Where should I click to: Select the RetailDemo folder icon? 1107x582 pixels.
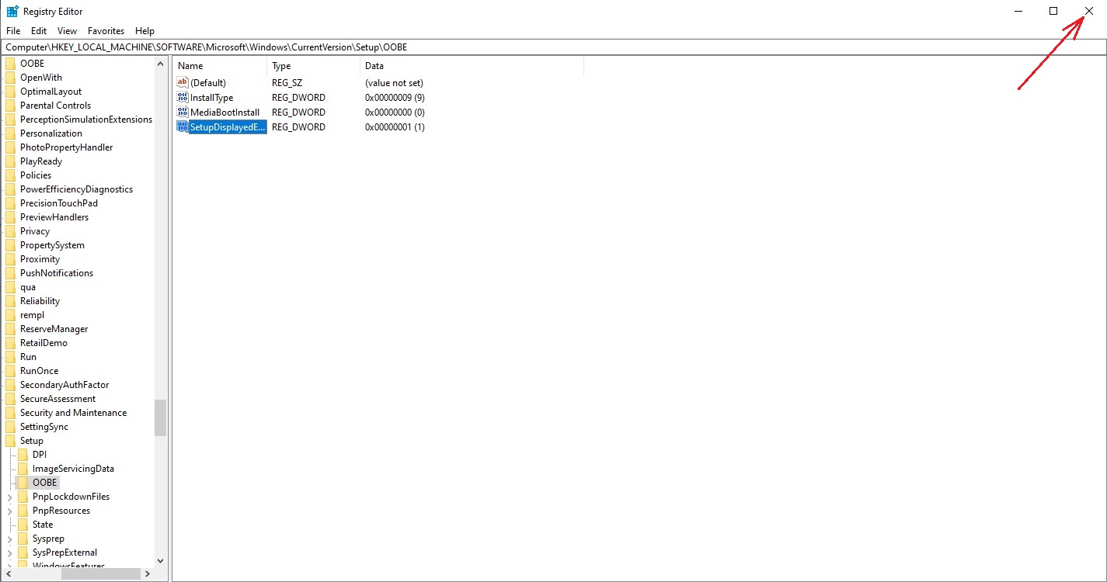(x=10, y=343)
